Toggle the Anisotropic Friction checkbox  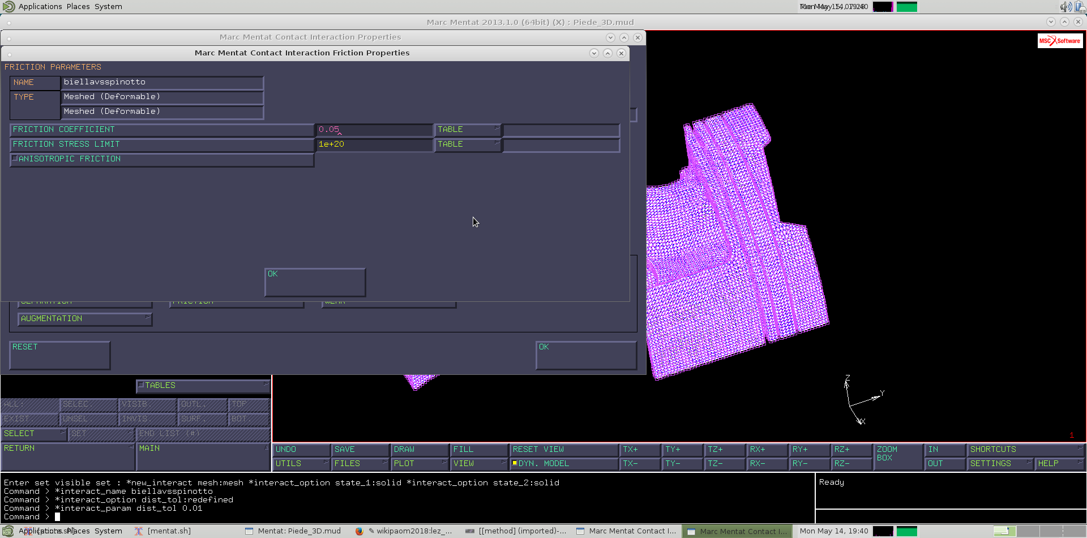coord(162,160)
